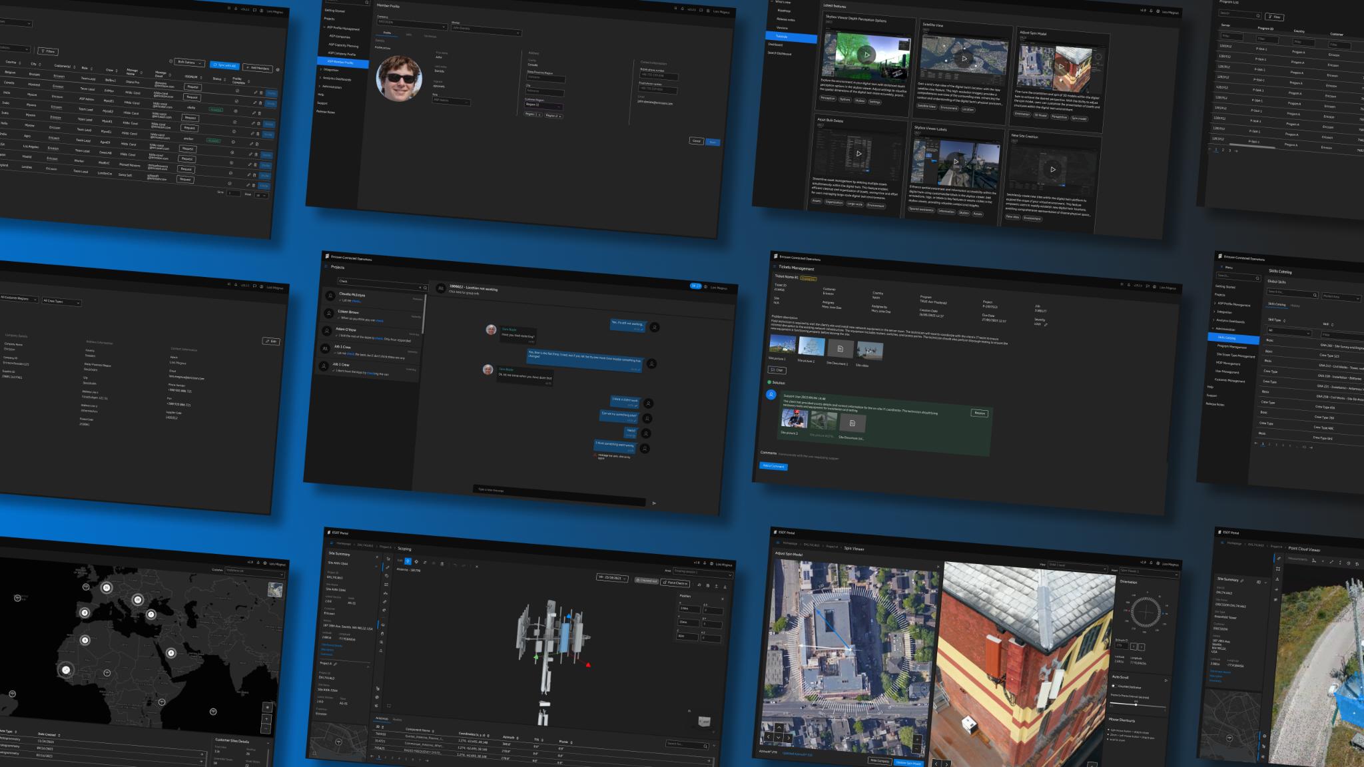Open the Member dropdown in Member Profile
The image size is (1364, 767).
click(486, 29)
